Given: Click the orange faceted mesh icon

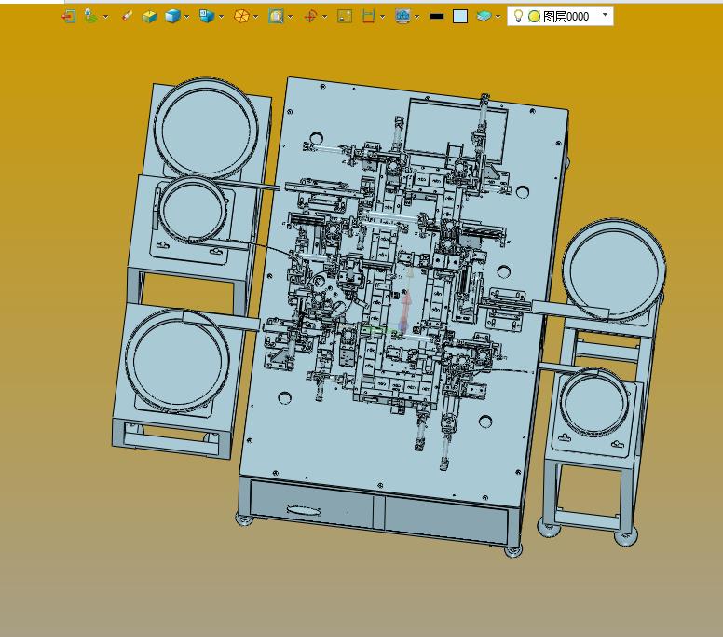Looking at the screenshot, I should click(241, 17).
